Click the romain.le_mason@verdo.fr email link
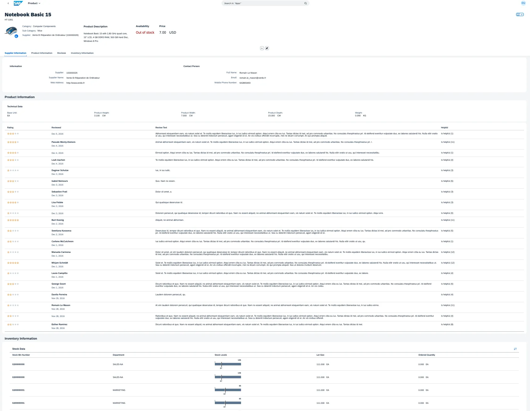The width and height of the screenshot is (530, 411). coord(253,78)
